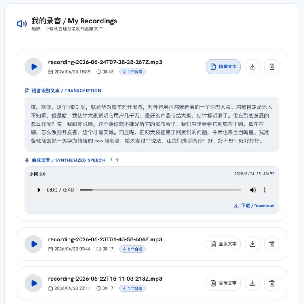Download the 2026-06-24T07-38-28 recording
The image size is (304, 304).
pos(253,66)
